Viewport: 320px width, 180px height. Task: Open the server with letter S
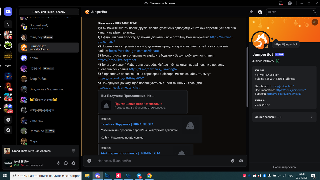click(8, 24)
